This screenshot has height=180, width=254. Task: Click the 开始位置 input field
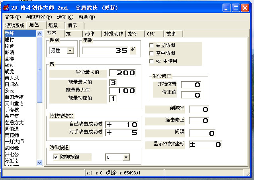tap(191, 85)
